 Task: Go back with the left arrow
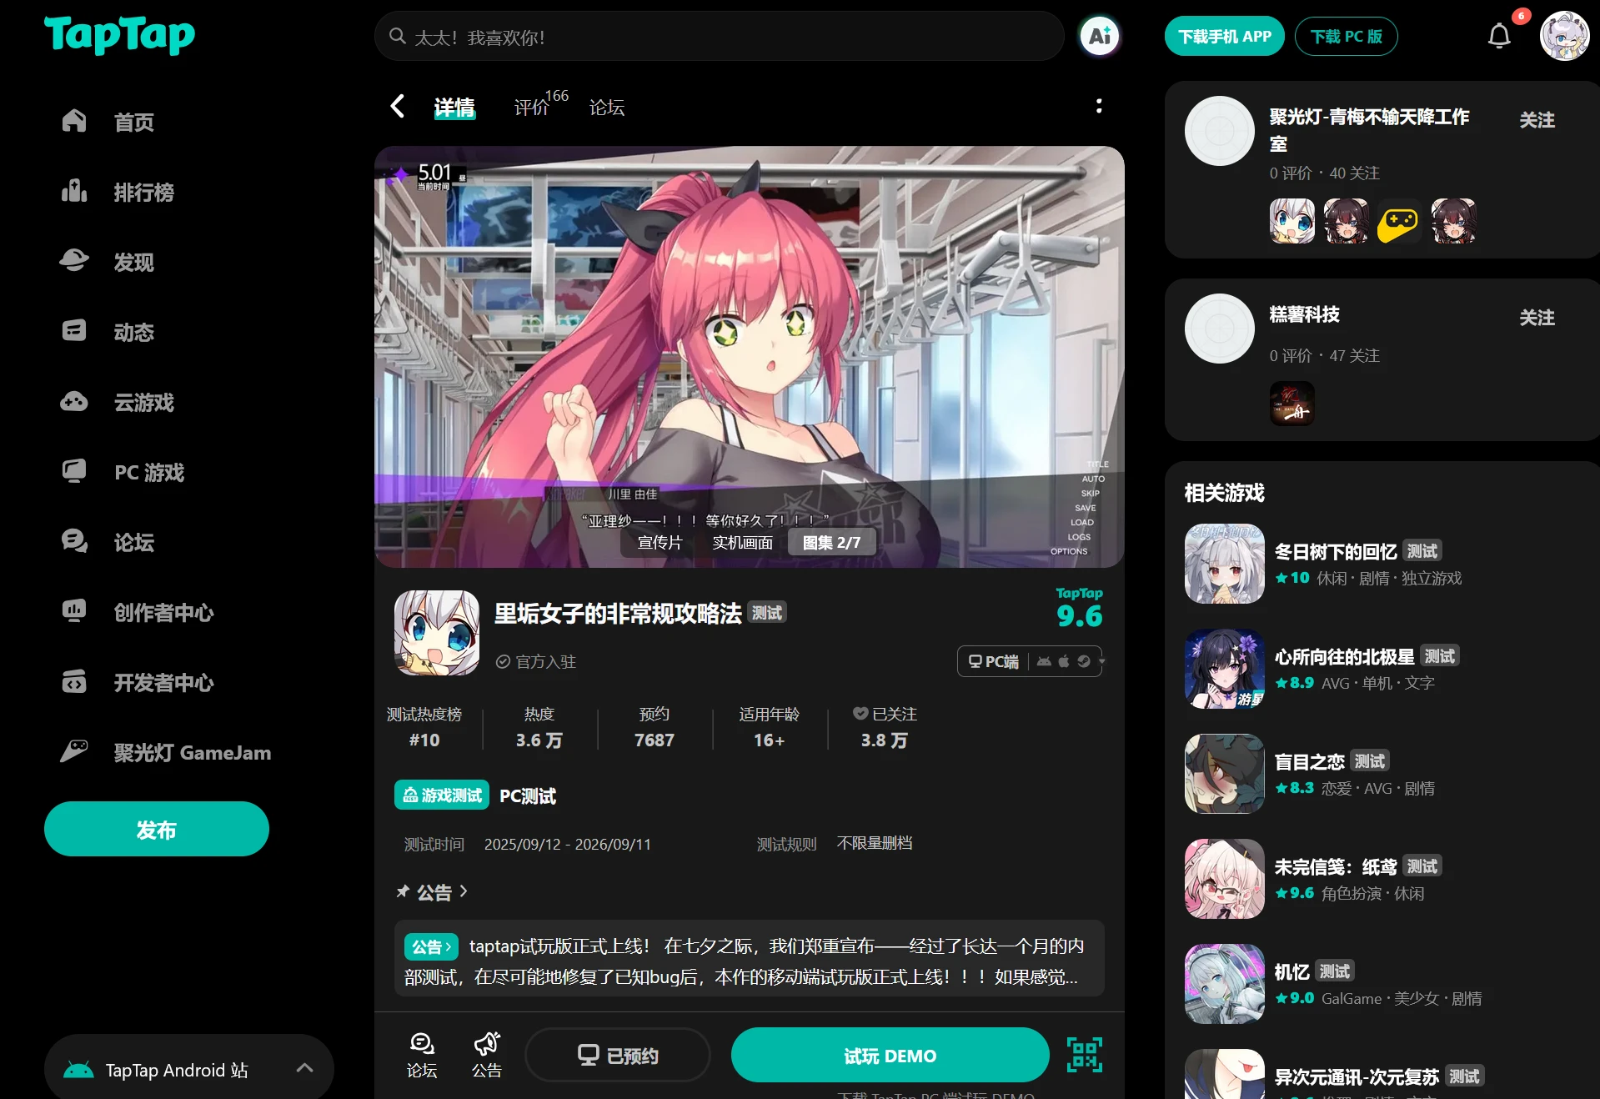pos(398,106)
